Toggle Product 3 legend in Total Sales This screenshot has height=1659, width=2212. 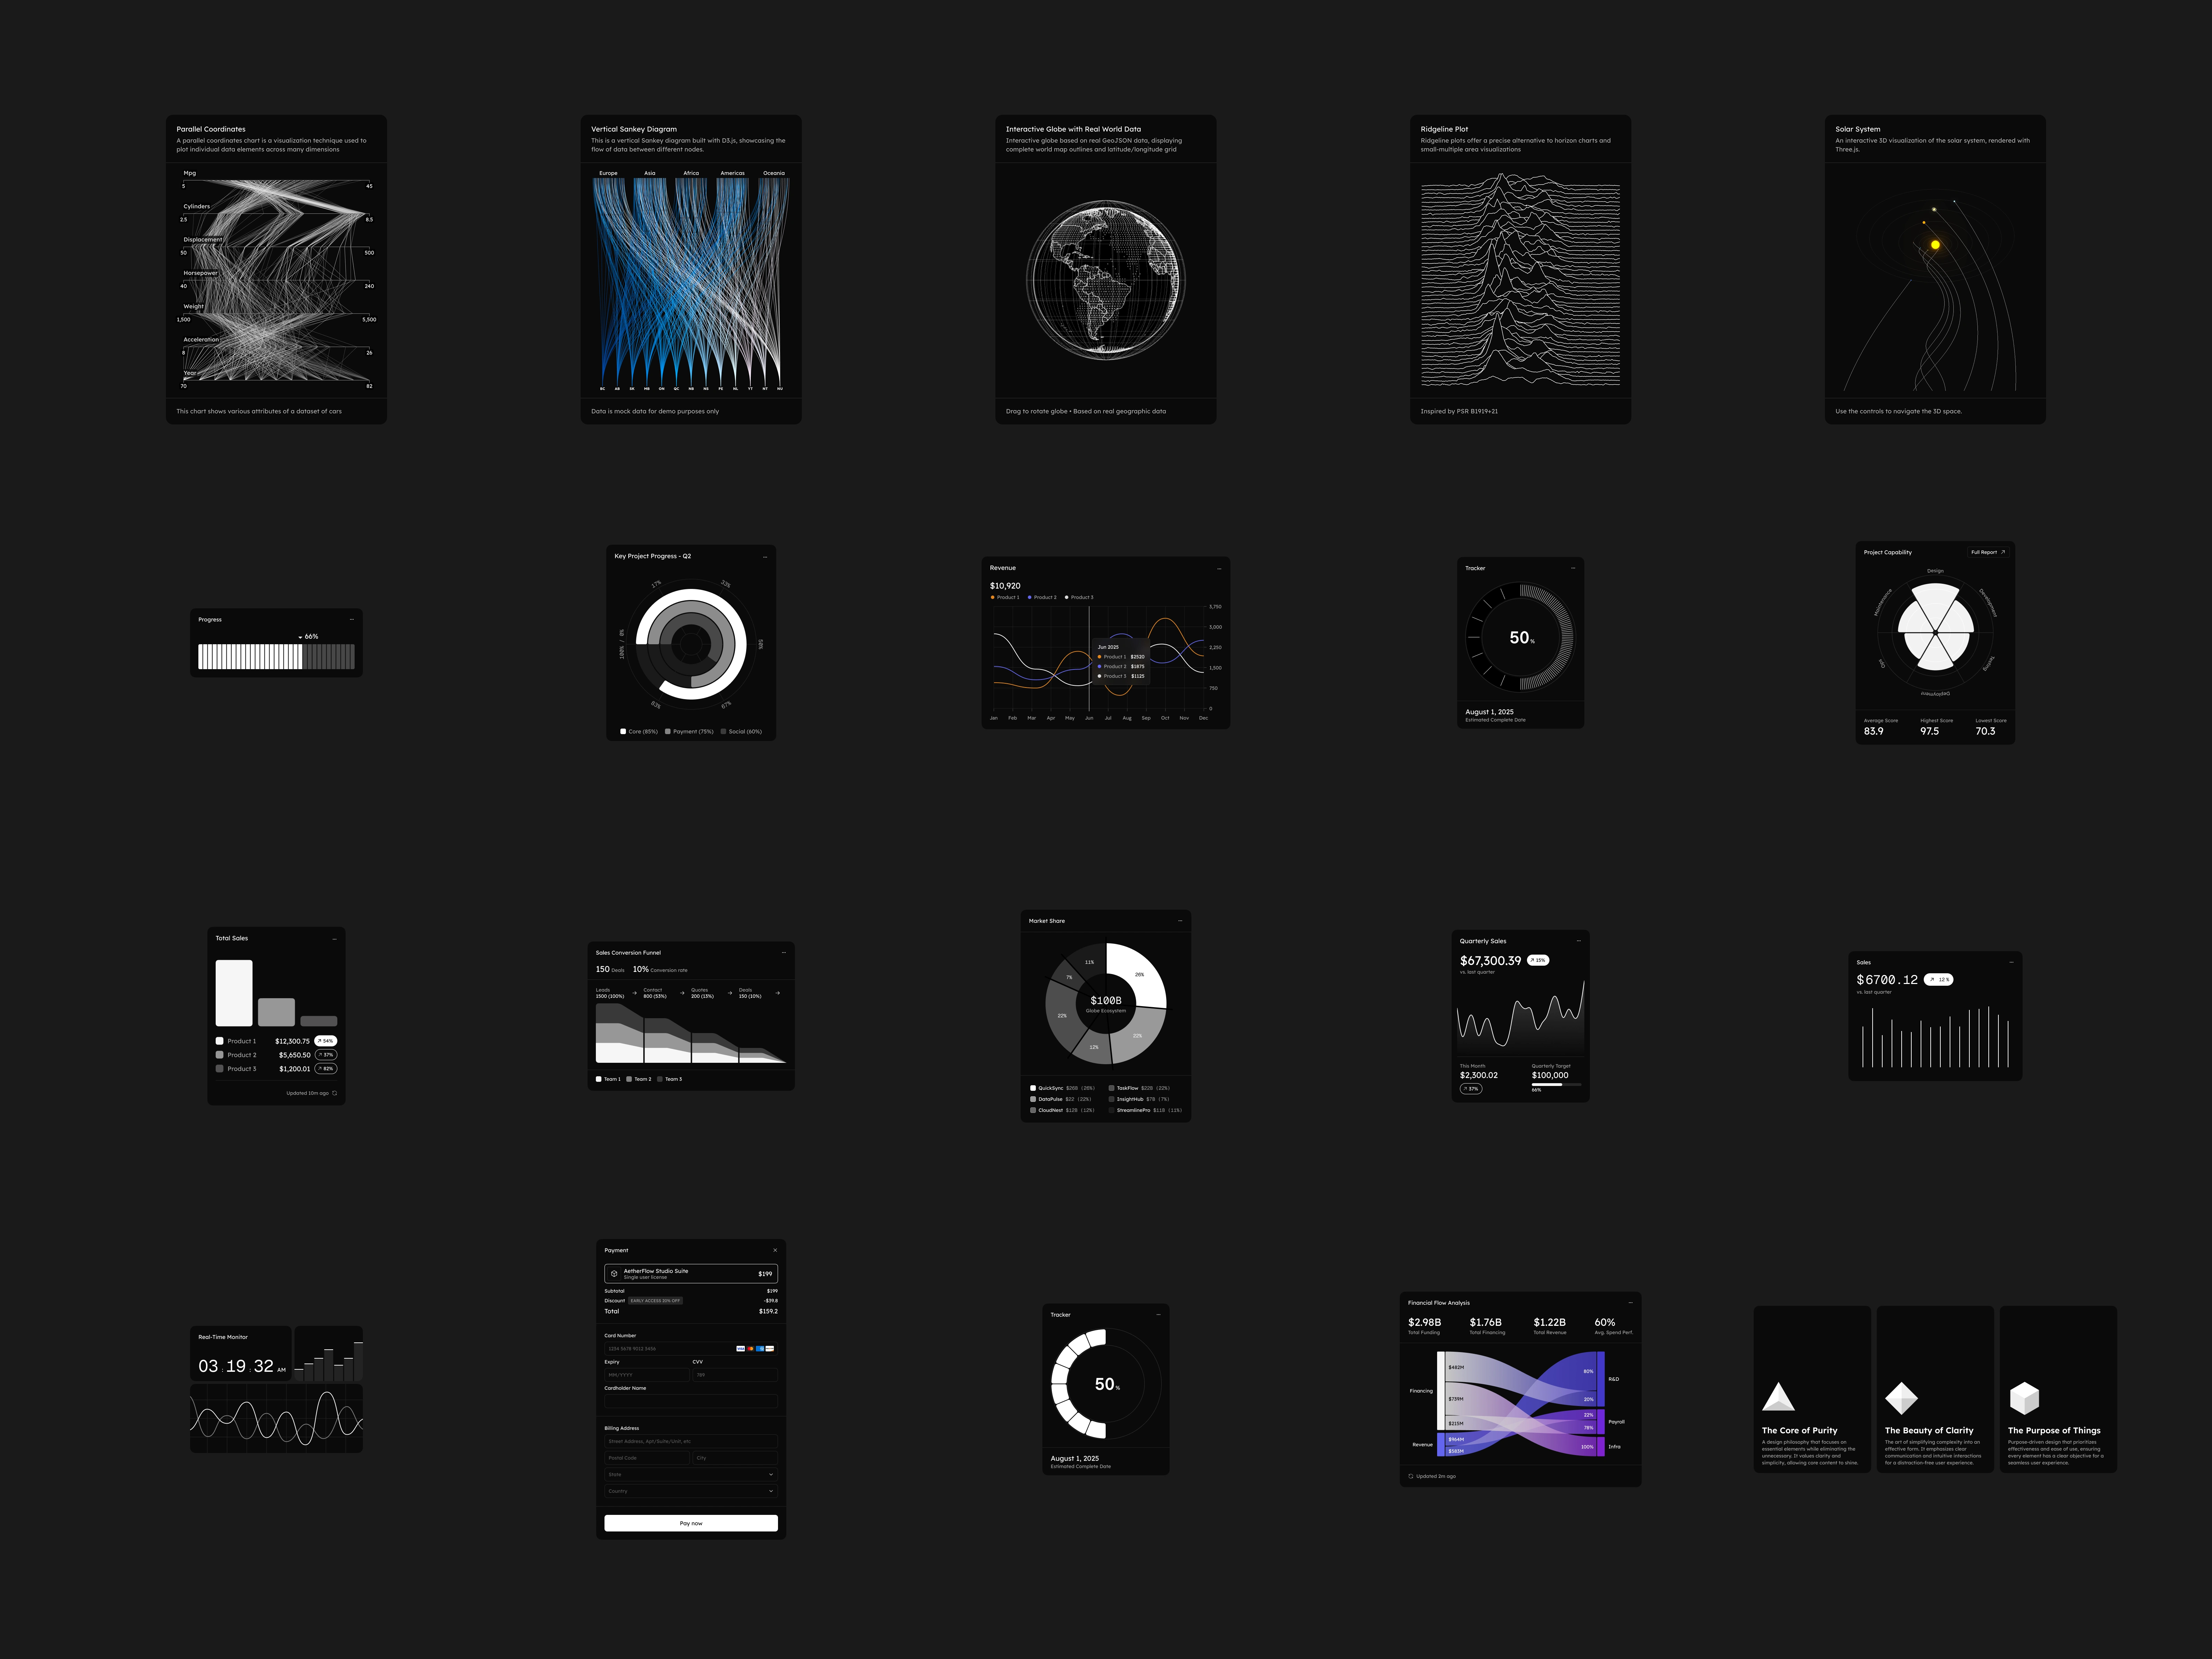[x=236, y=1069]
